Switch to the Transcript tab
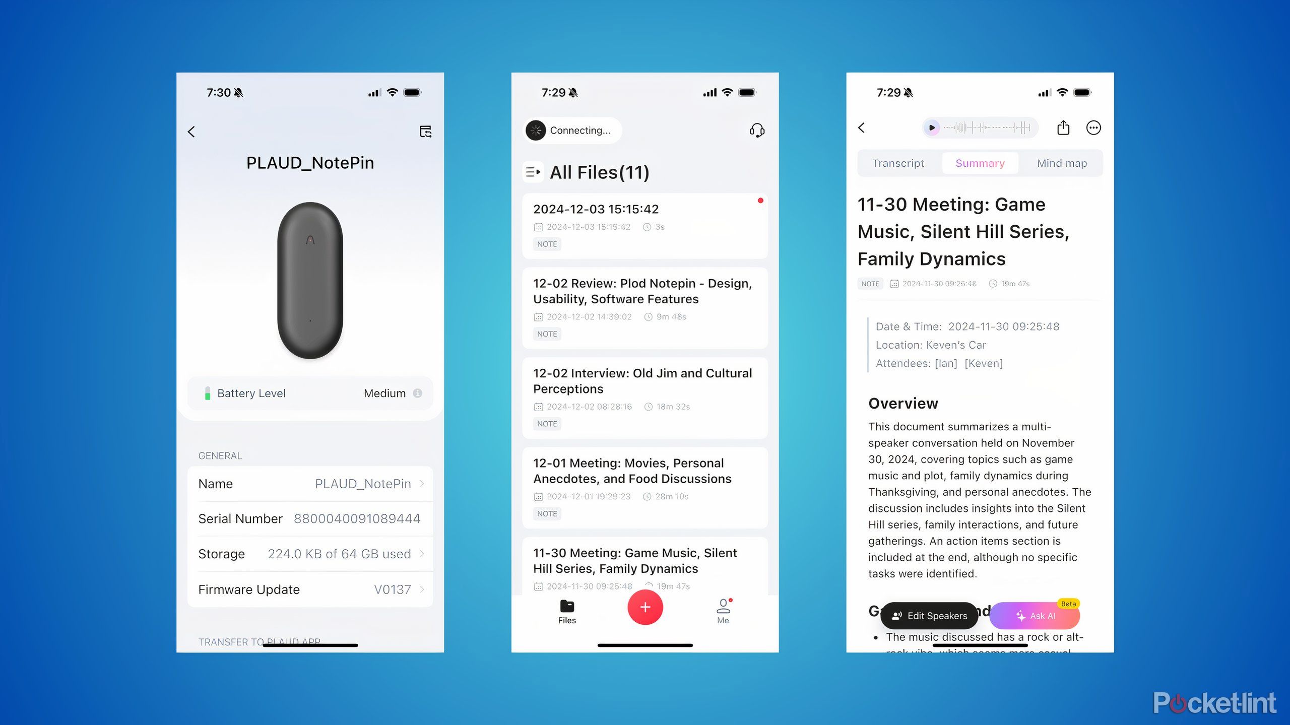Viewport: 1290px width, 725px height. coord(898,162)
